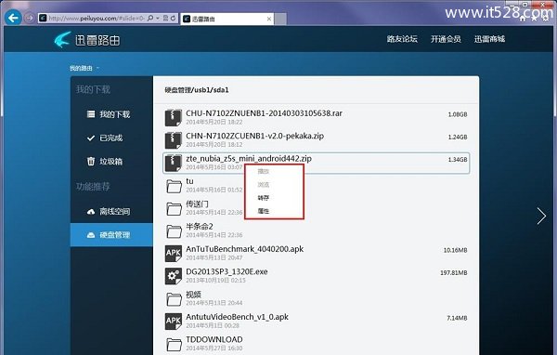Click the list icon beside 我的下载

(91, 114)
